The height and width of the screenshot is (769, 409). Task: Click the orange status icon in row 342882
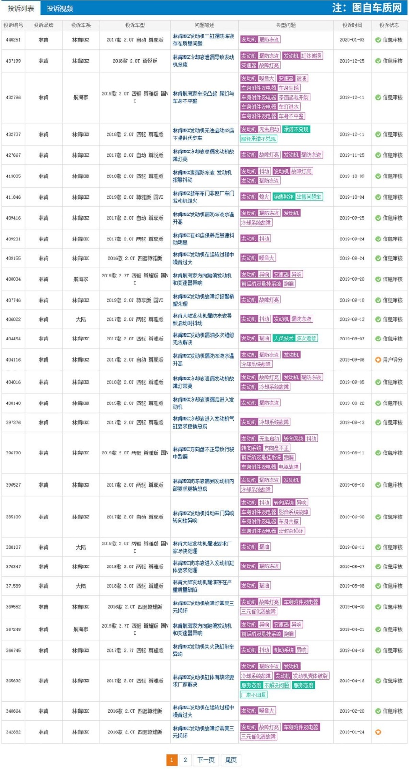pyautogui.click(x=378, y=732)
